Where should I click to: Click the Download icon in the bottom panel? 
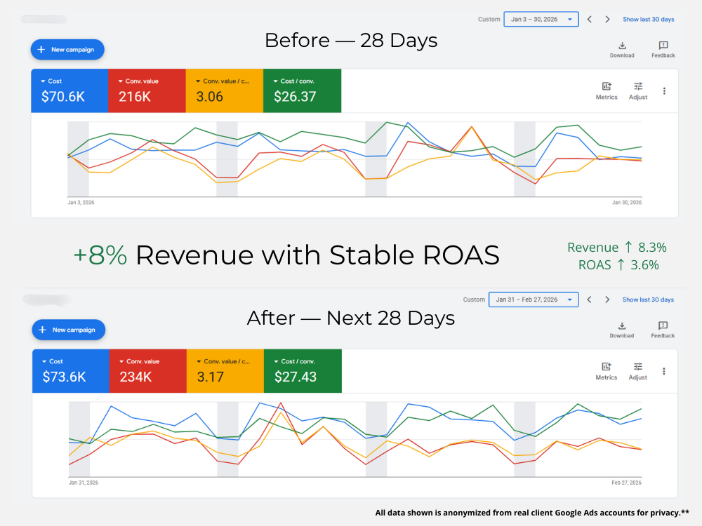coord(622,326)
